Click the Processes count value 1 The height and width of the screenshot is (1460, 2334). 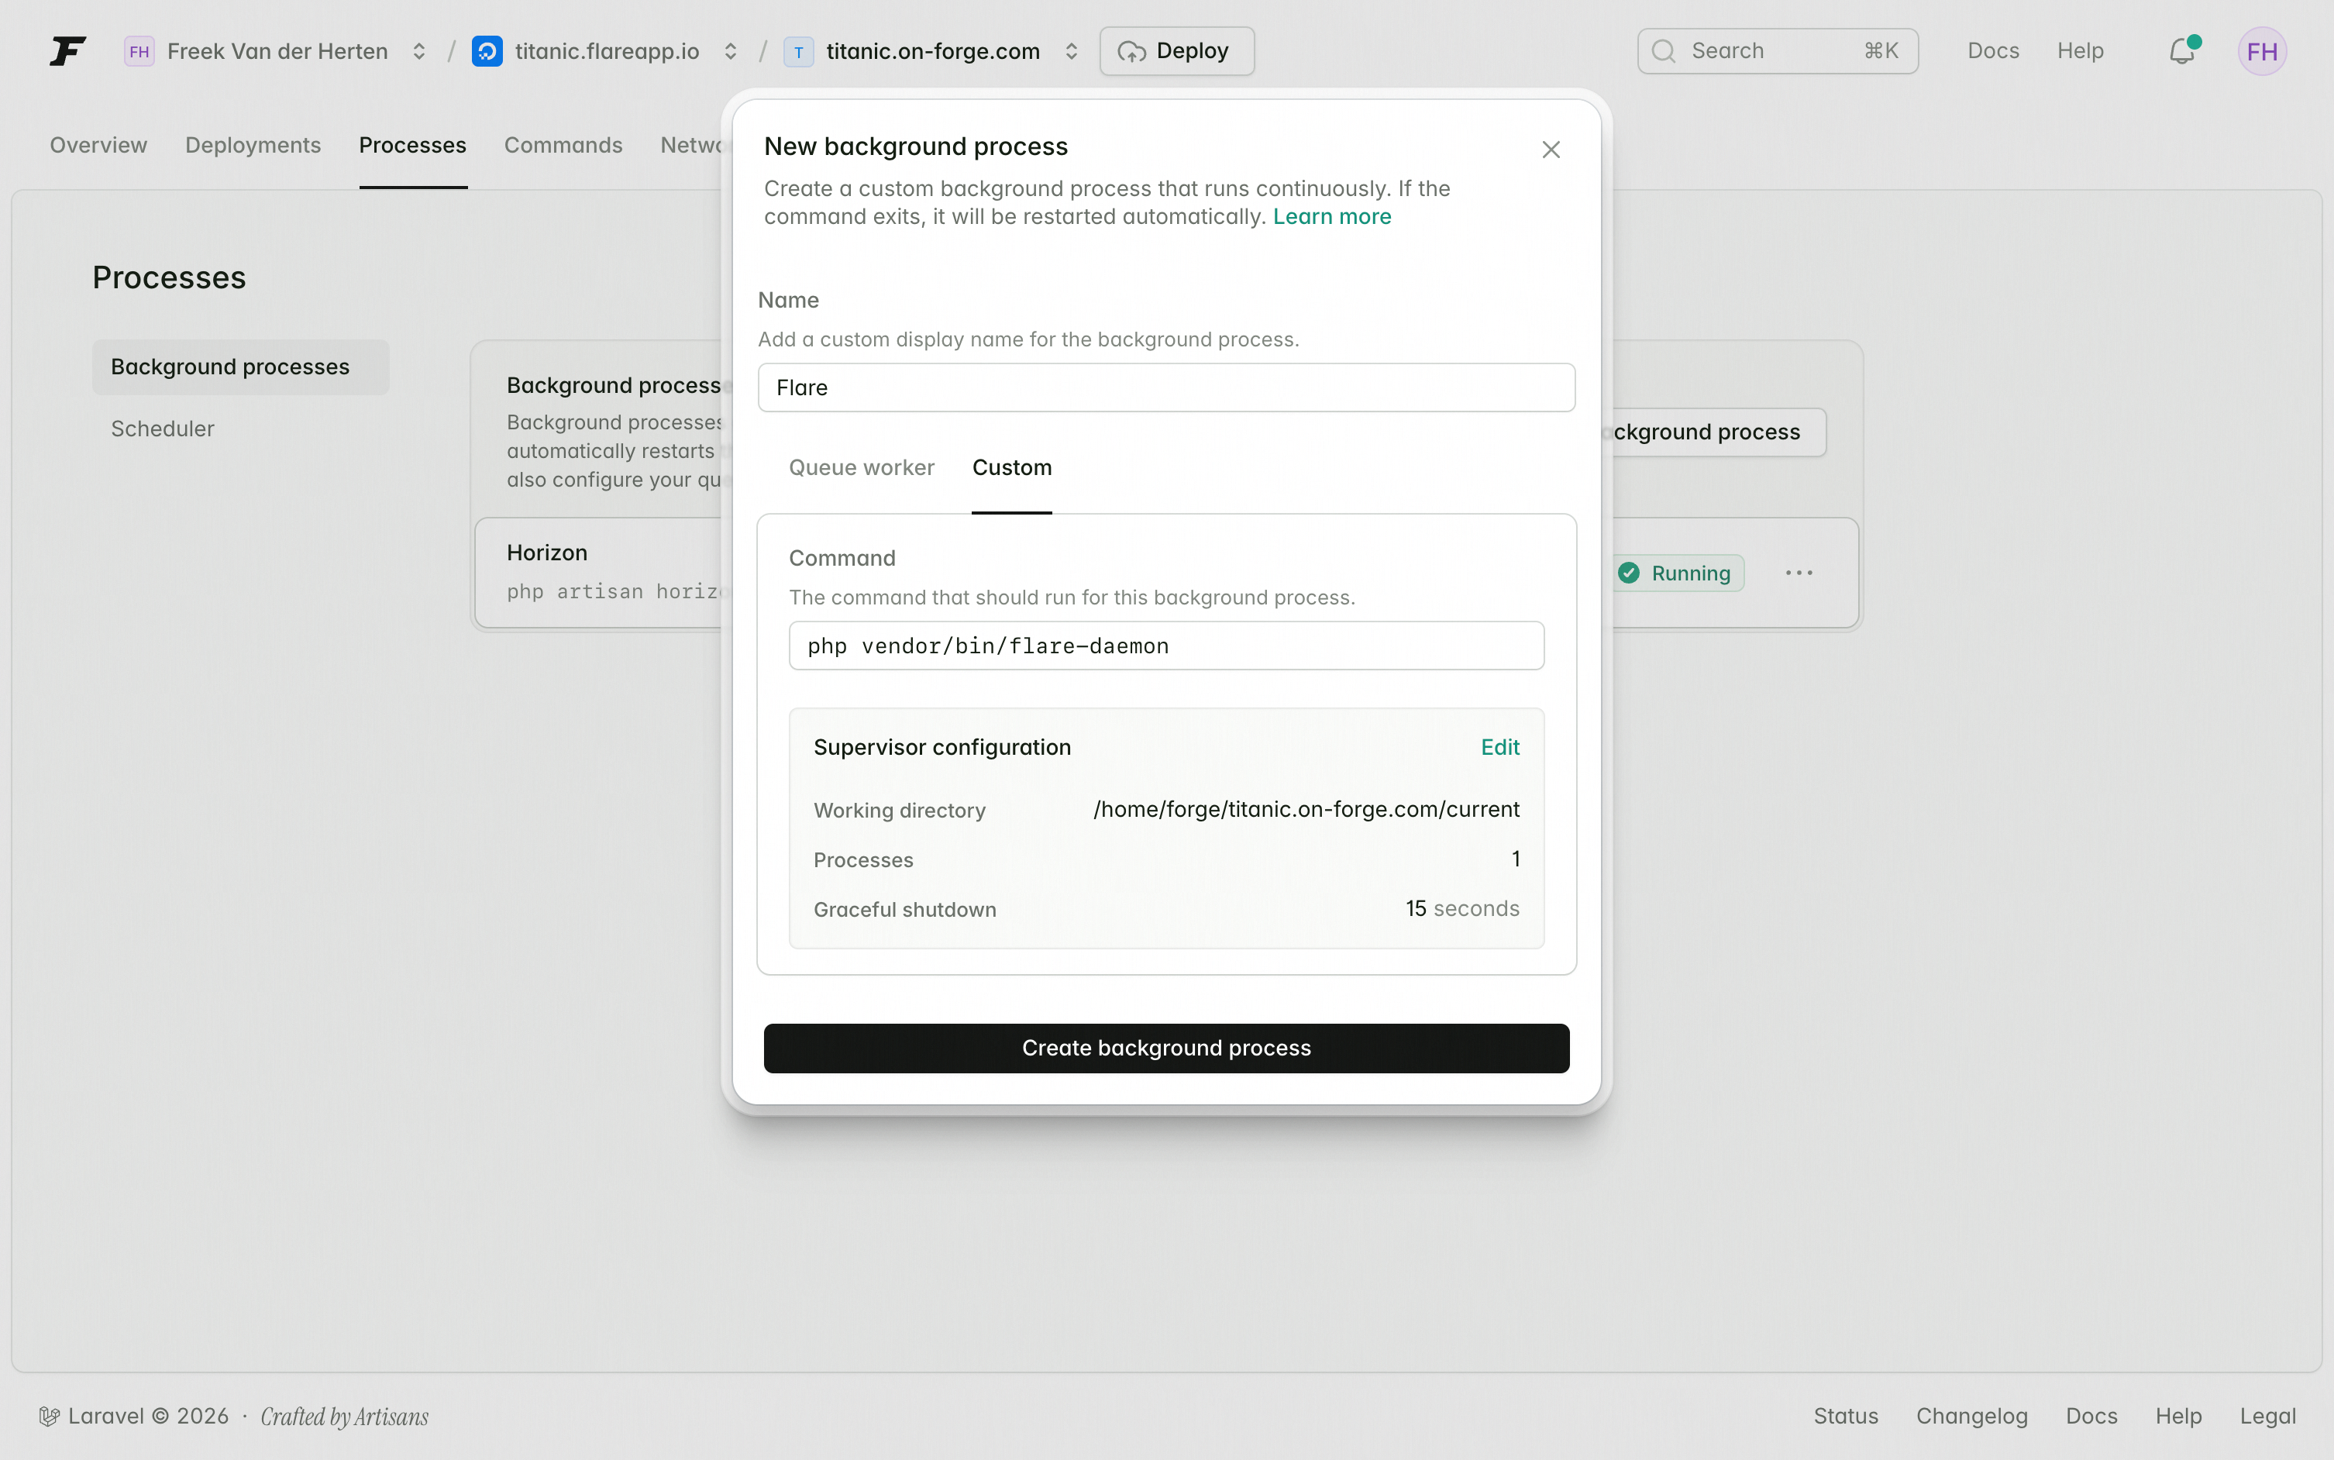1516,859
